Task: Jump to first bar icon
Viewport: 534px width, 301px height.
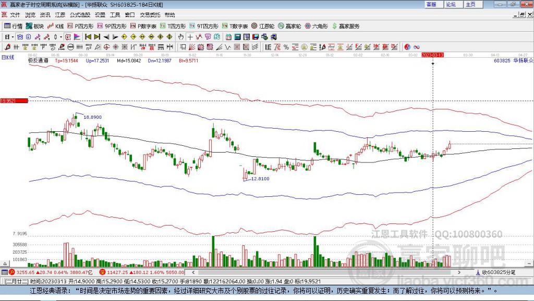Action: point(88,37)
